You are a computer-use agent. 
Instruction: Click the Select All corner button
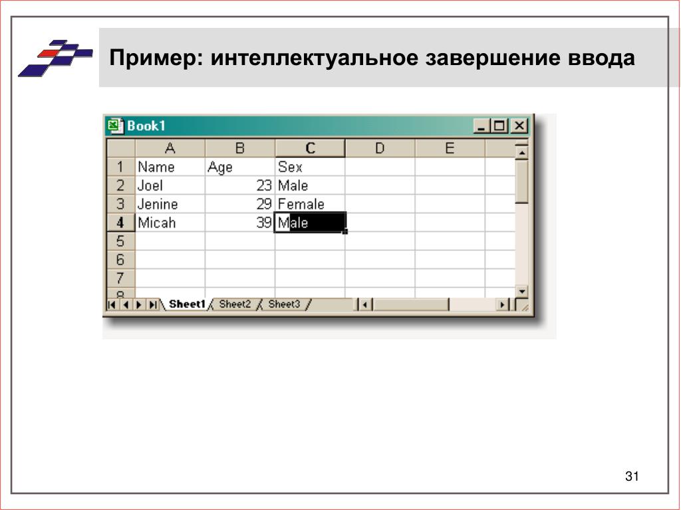(x=121, y=148)
